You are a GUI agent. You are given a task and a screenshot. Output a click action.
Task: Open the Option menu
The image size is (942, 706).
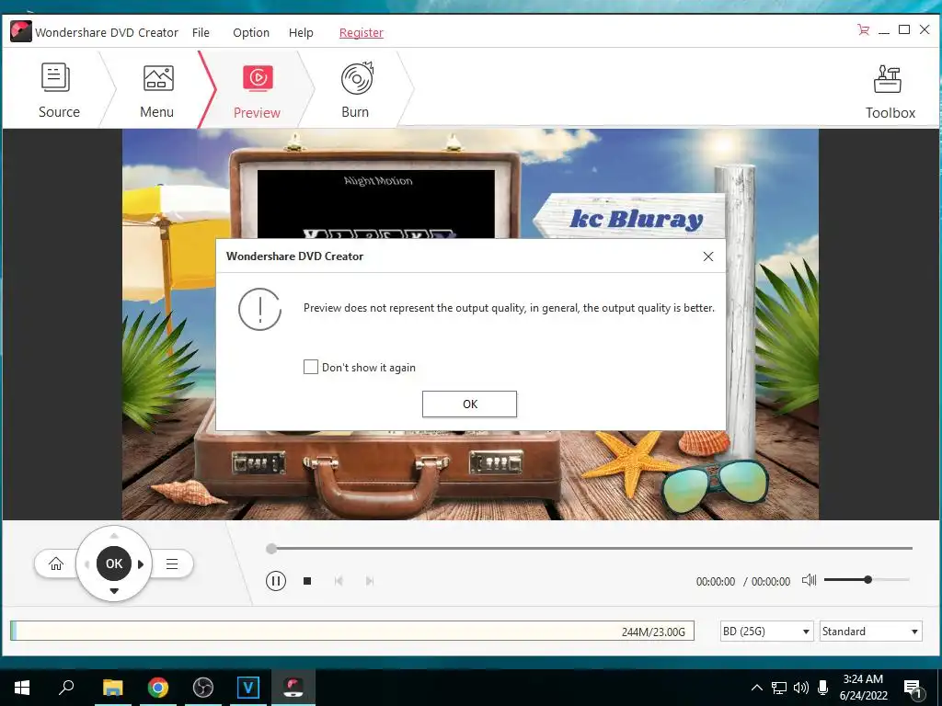pos(251,32)
